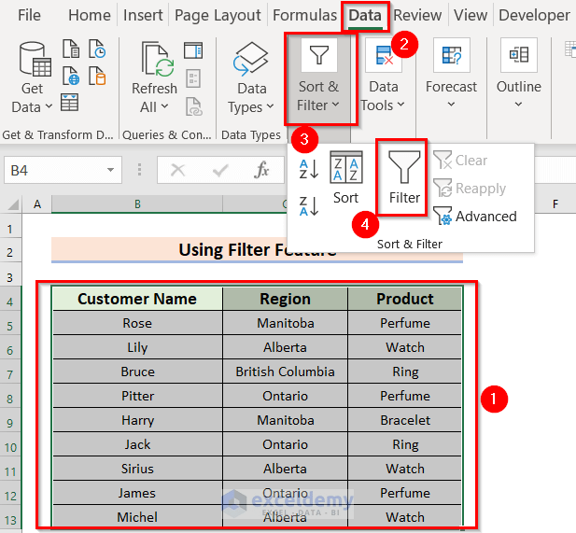Select the British Columbia cell
Image resolution: width=576 pixels, height=533 pixels.
pos(285,372)
